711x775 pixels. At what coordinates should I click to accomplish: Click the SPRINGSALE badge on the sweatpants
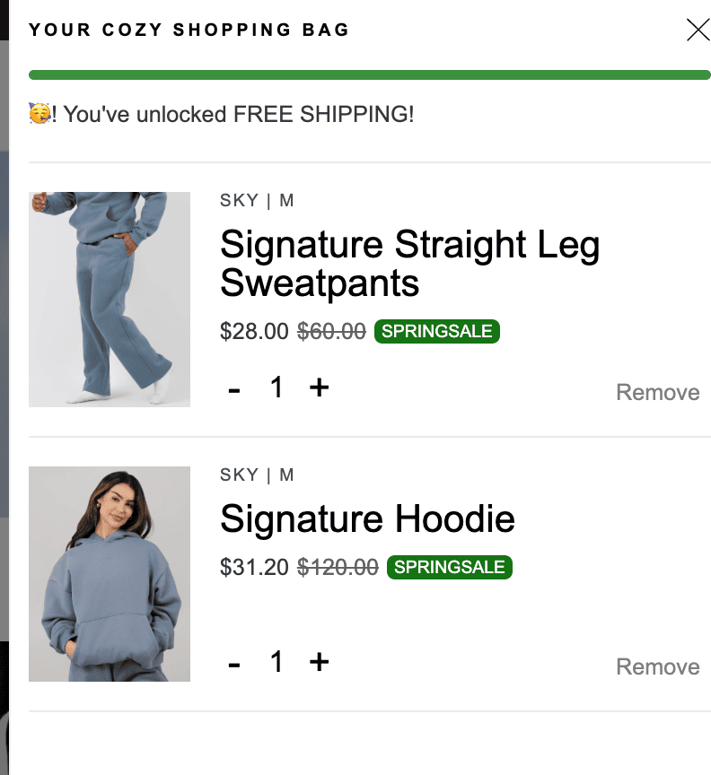coord(436,331)
